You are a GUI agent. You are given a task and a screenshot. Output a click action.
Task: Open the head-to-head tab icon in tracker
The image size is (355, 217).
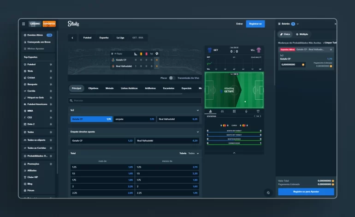coord(222,111)
